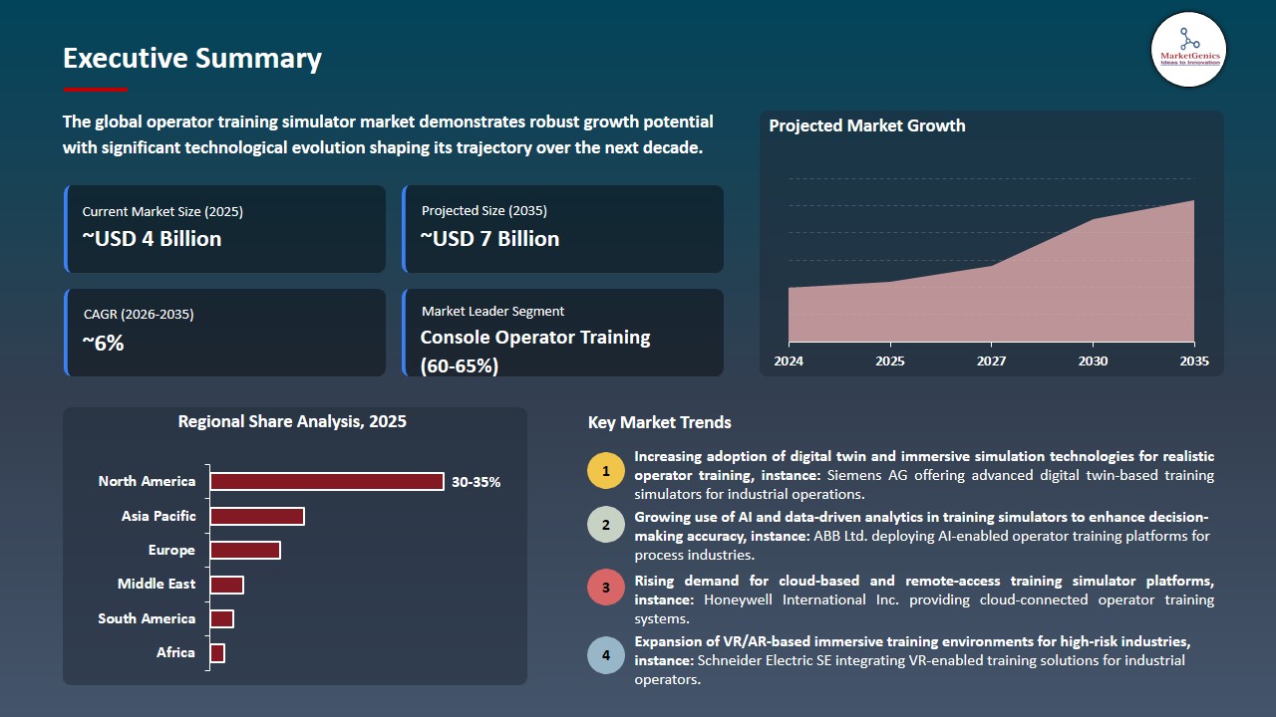This screenshot has height=717, width=1276.
Task: Click the Executive Summary title
Action: [x=192, y=59]
